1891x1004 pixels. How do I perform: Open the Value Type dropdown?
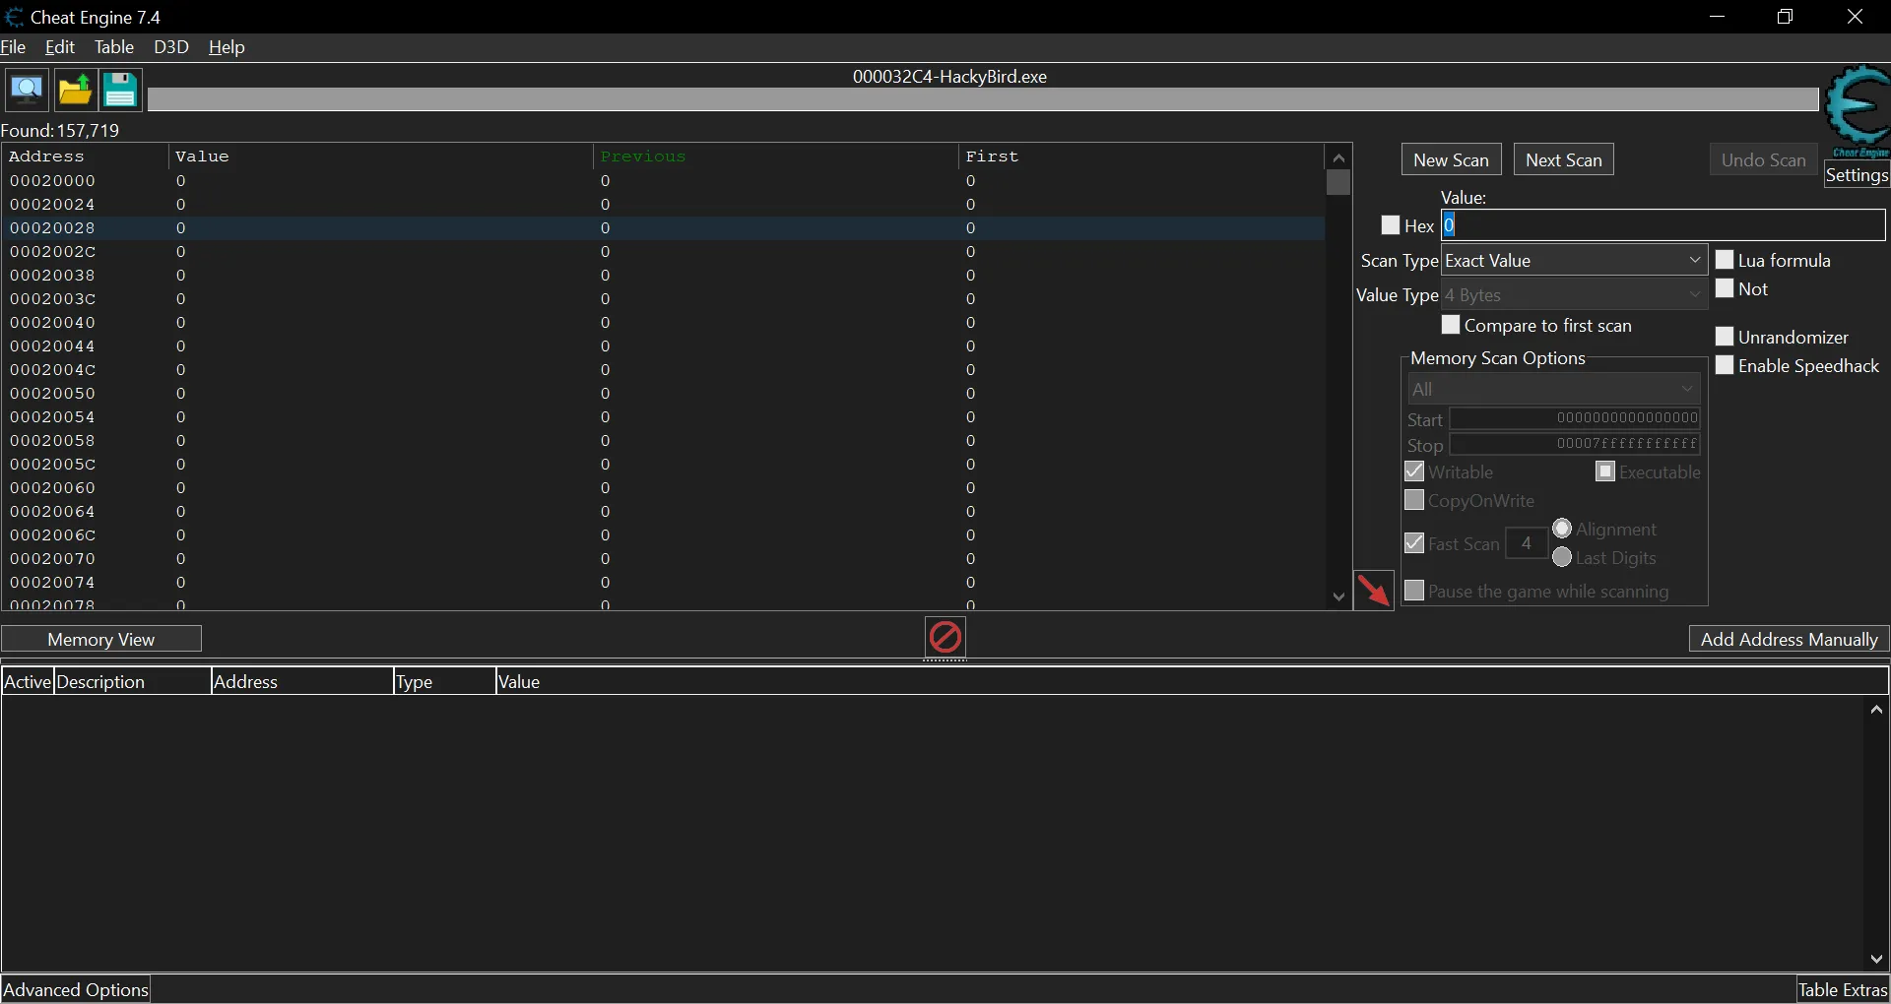pyautogui.click(x=1574, y=294)
